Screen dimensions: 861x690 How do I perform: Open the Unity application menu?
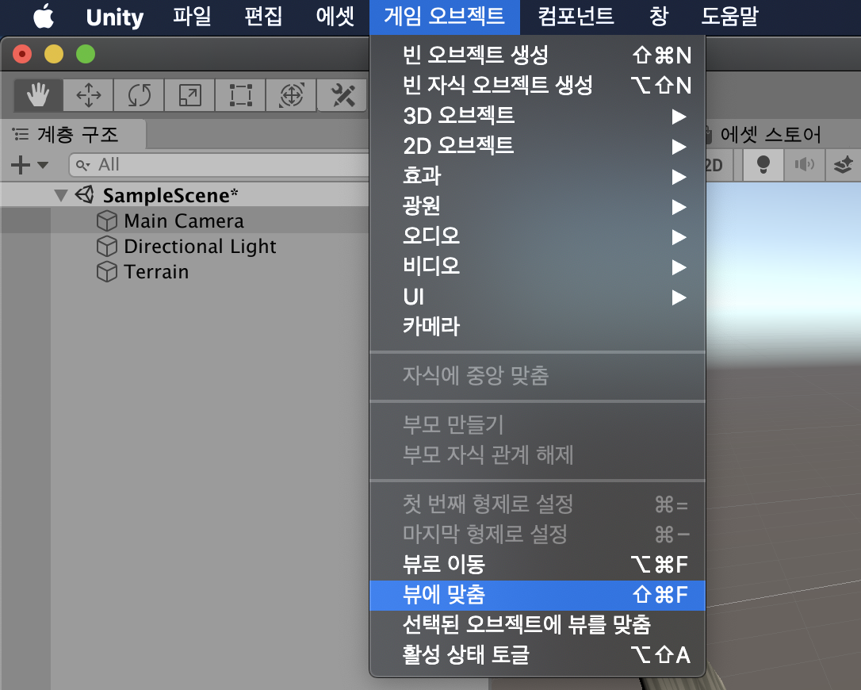115,17
